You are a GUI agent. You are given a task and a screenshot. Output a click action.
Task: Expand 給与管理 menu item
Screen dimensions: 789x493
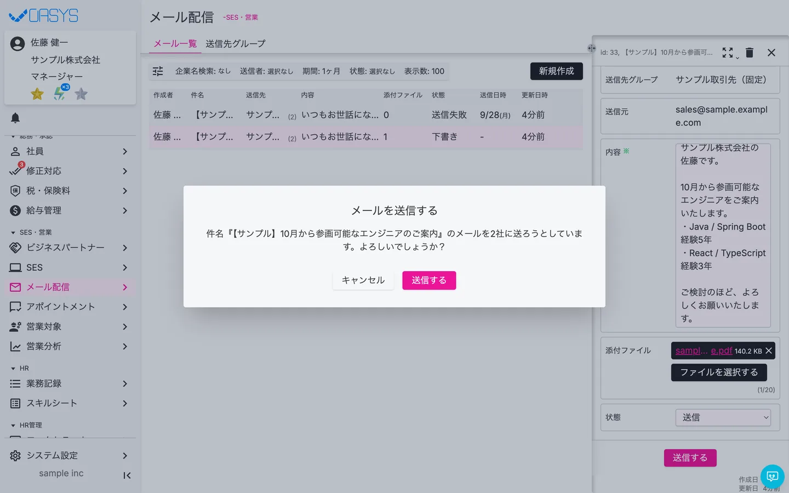point(70,210)
